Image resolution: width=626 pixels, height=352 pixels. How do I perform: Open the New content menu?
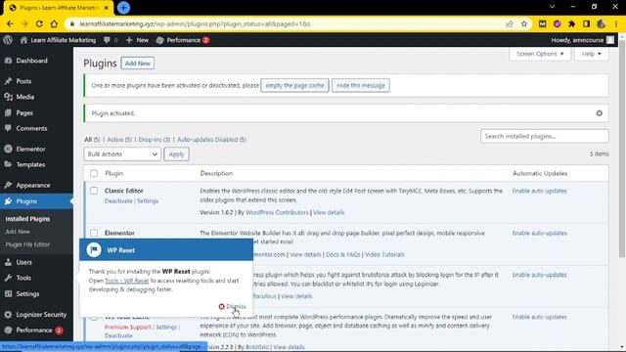click(x=137, y=40)
